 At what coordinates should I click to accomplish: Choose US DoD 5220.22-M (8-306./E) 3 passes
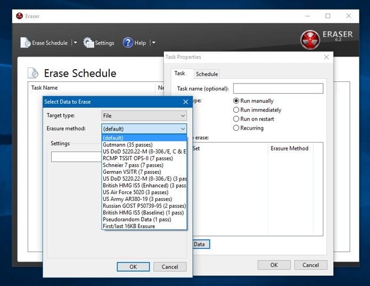(x=144, y=179)
